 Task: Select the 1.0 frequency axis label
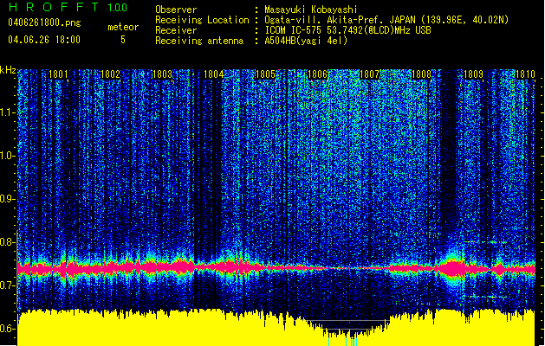coord(9,156)
